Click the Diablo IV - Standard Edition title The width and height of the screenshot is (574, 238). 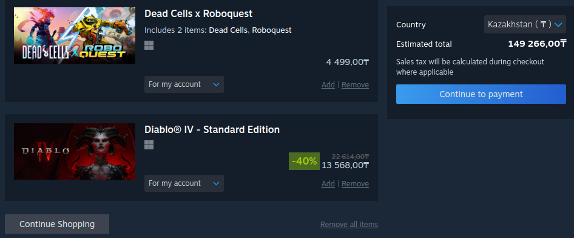[212, 129]
